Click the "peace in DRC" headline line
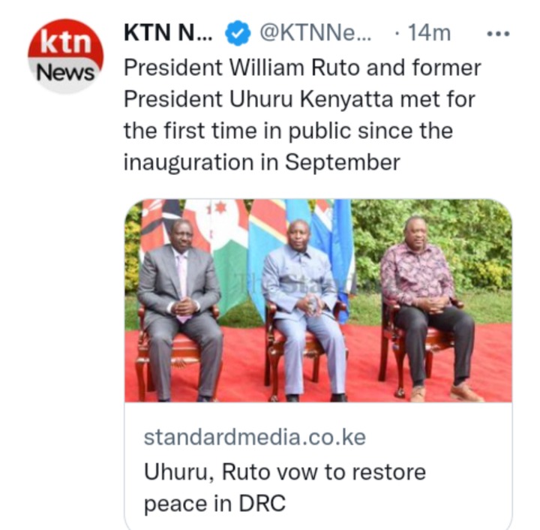The width and height of the screenshot is (540, 530). coord(214,504)
